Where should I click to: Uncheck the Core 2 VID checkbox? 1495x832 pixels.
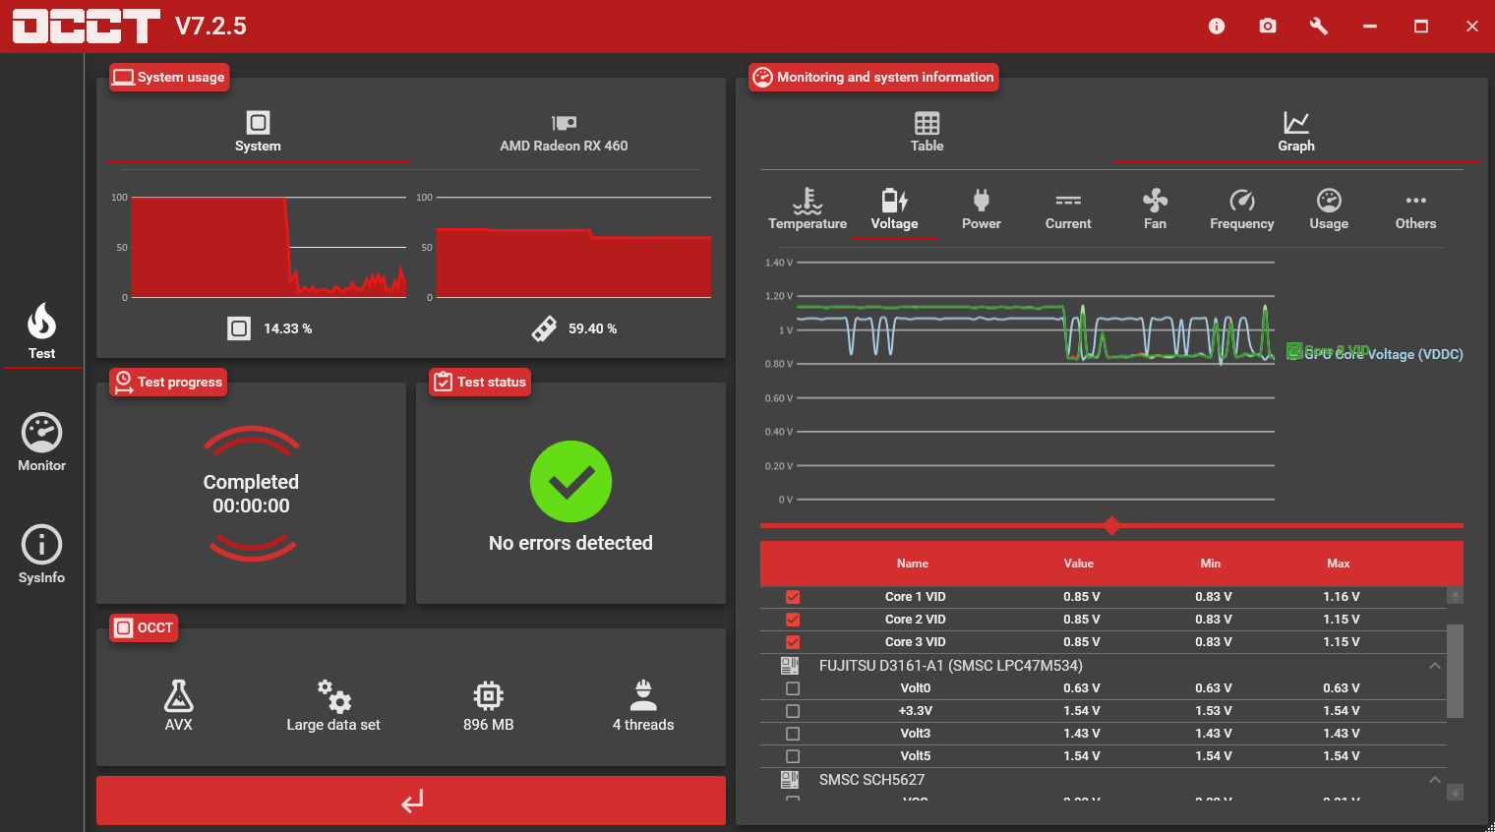click(793, 620)
